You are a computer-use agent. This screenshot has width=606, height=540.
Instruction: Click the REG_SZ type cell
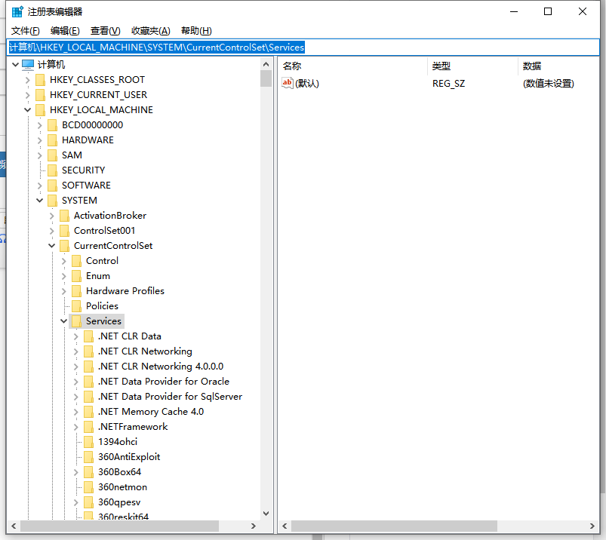(x=449, y=84)
